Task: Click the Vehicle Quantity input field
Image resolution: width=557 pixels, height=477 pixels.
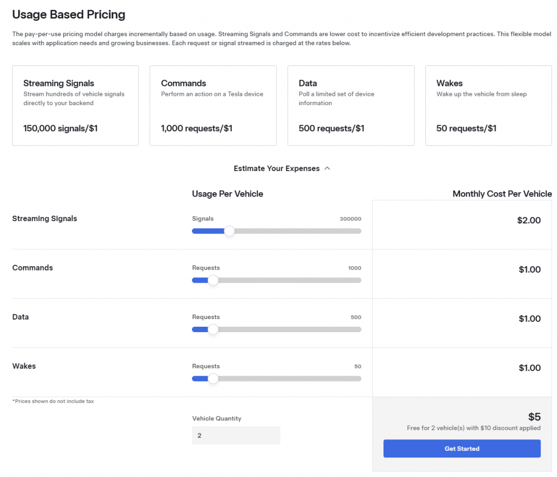Action: coord(236,436)
